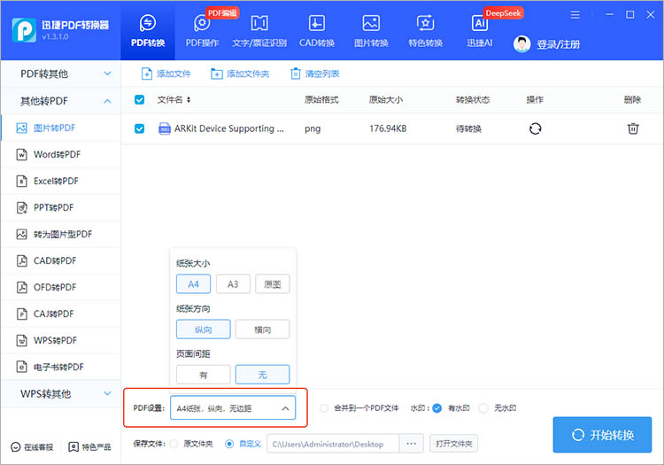Expand the PDF转其他 section

point(61,74)
